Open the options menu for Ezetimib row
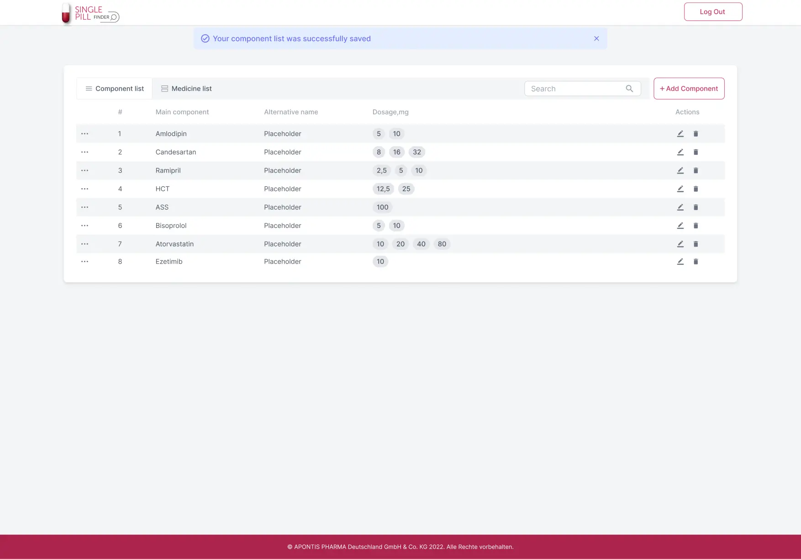Viewport: 801px width, 559px height. [84, 261]
